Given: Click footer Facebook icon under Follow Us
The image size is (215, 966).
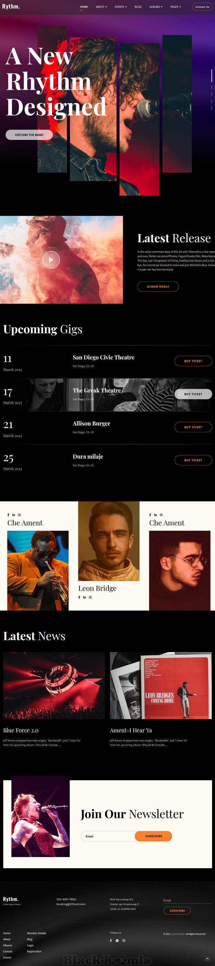Looking at the screenshot, I should 111,940.
